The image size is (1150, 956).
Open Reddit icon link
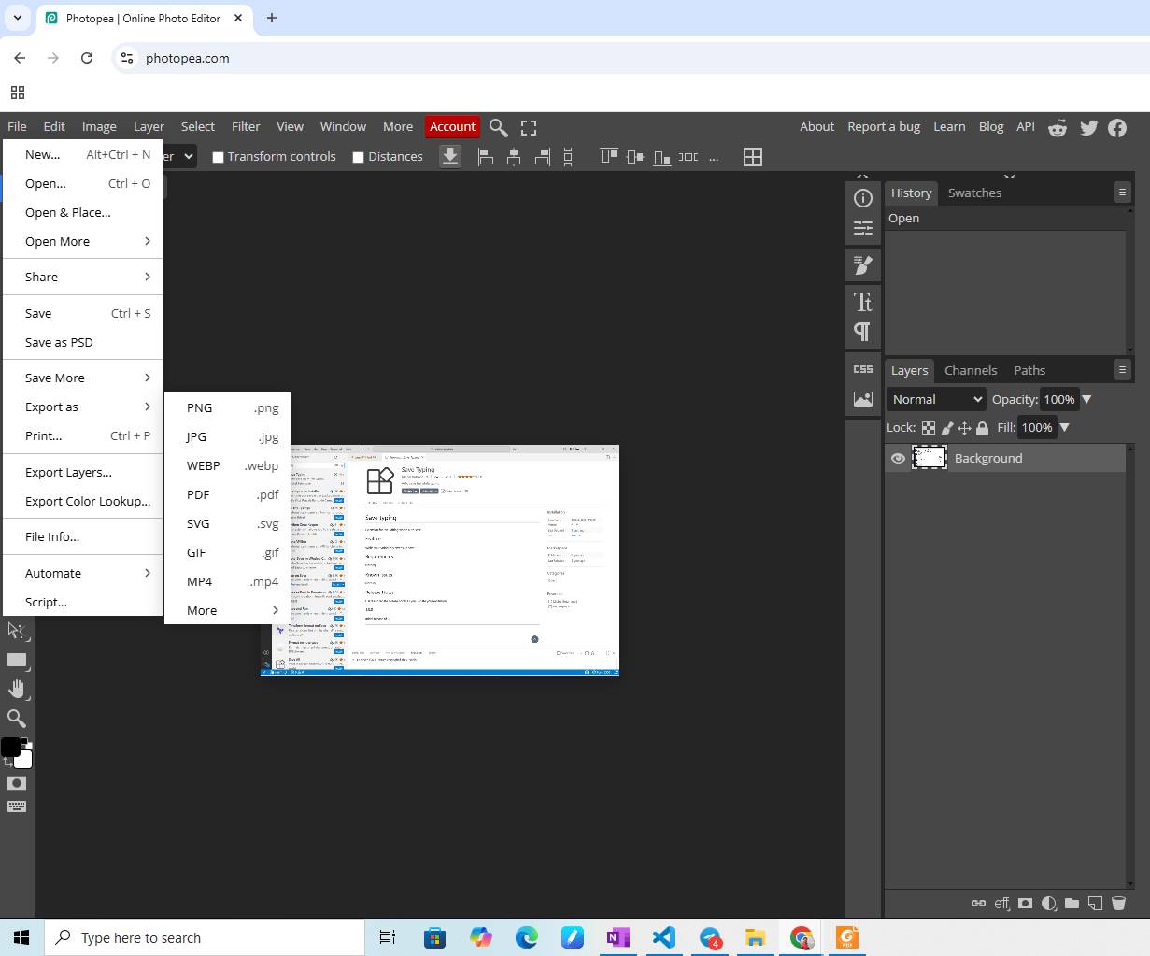point(1058,128)
